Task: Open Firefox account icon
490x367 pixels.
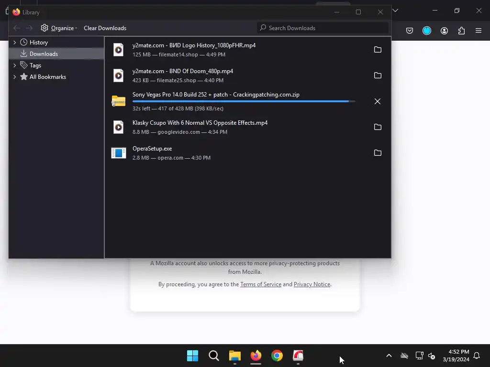Action: click(x=444, y=31)
